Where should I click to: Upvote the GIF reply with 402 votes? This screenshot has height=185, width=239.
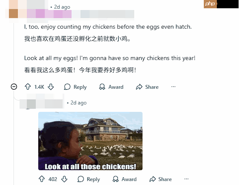(42, 179)
